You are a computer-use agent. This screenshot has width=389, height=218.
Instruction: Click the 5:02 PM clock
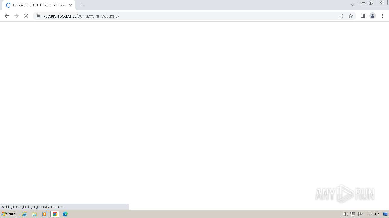click(x=373, y=214)
